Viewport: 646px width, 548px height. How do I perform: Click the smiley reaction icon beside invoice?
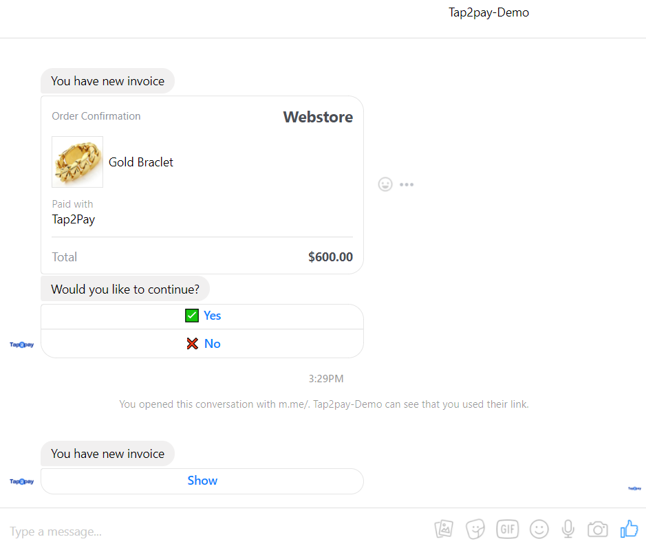coord(385,184)
